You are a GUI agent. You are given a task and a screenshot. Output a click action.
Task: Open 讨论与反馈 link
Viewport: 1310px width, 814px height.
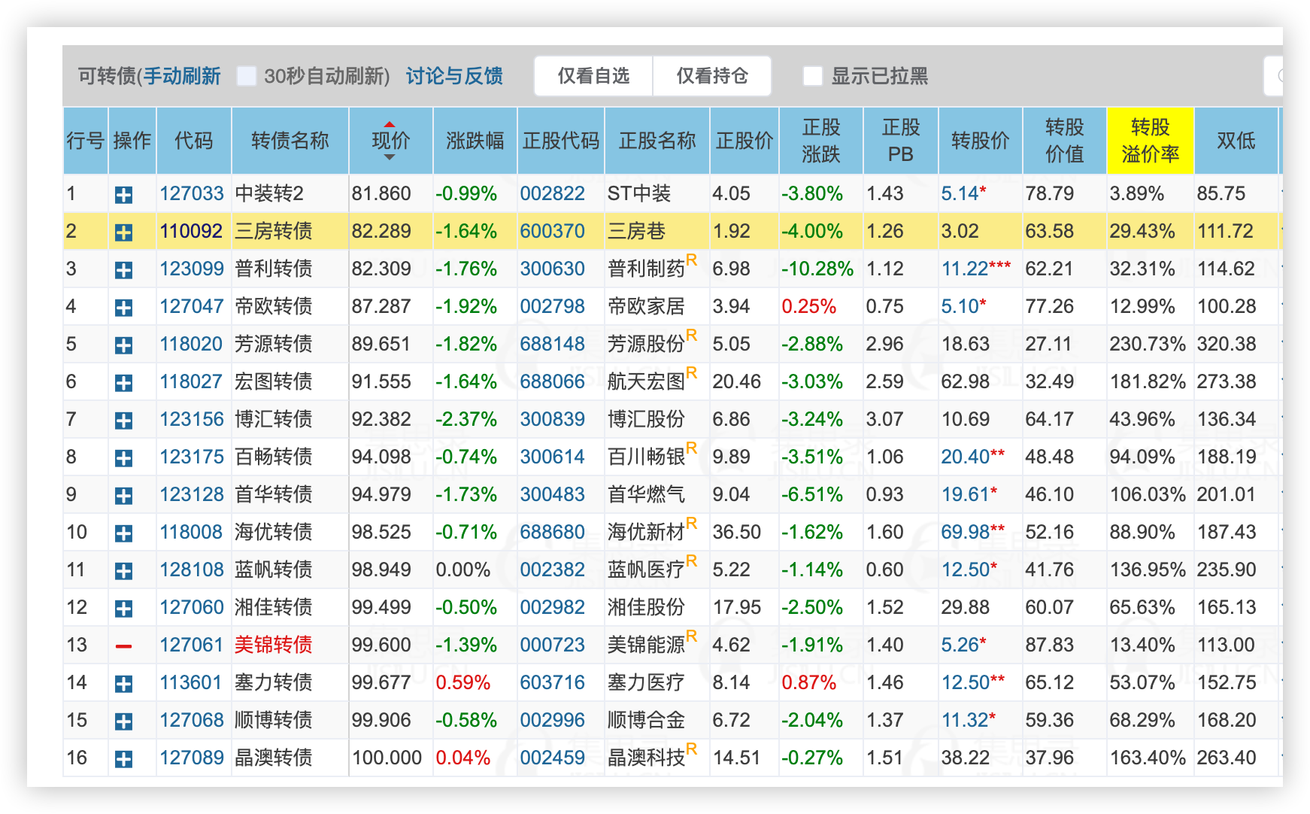click(x=454, y=76)
